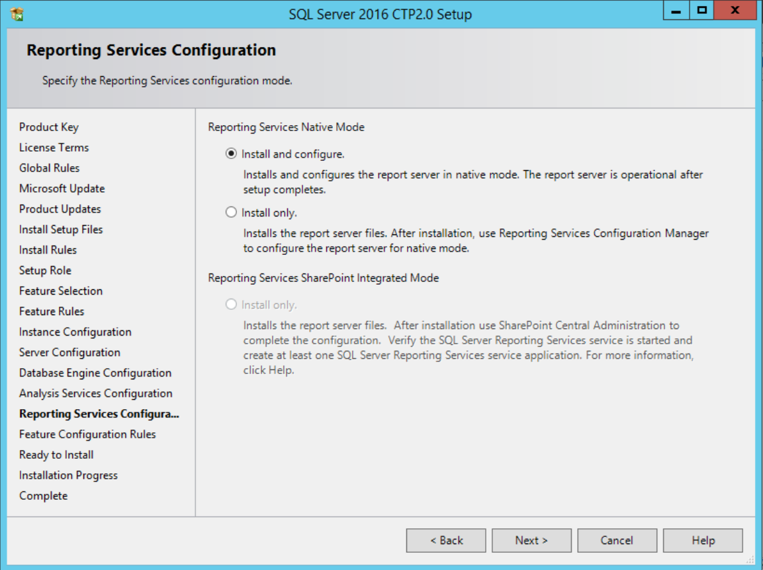Screen dimensions: 763x570
Task: Cancel the SQL Server setup
Action: point(617,540)
